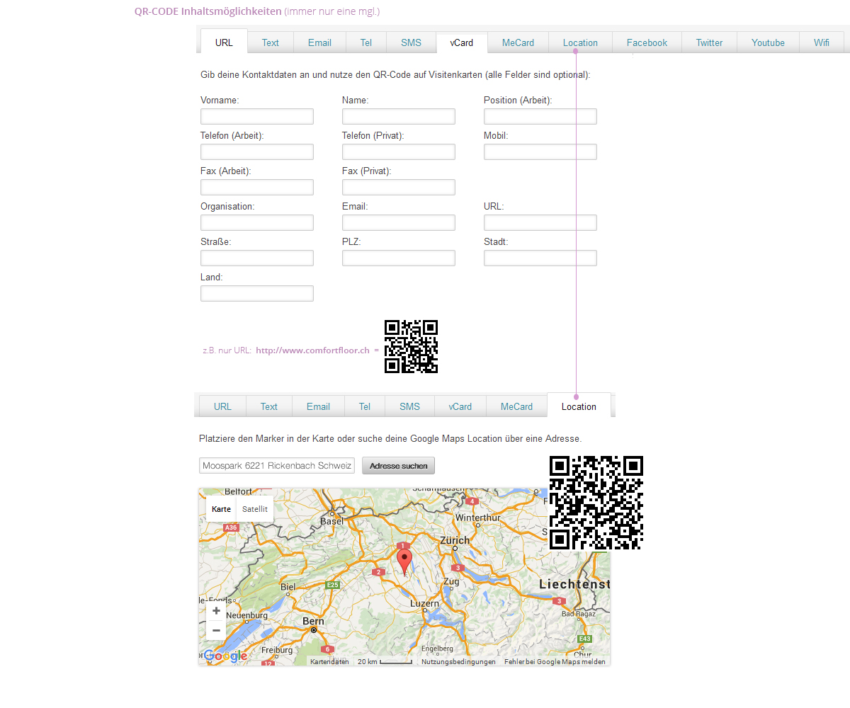Focus the Telefon (Arbeit) field
This screenshot has height=708, width=850.
(x=257, y=152)
